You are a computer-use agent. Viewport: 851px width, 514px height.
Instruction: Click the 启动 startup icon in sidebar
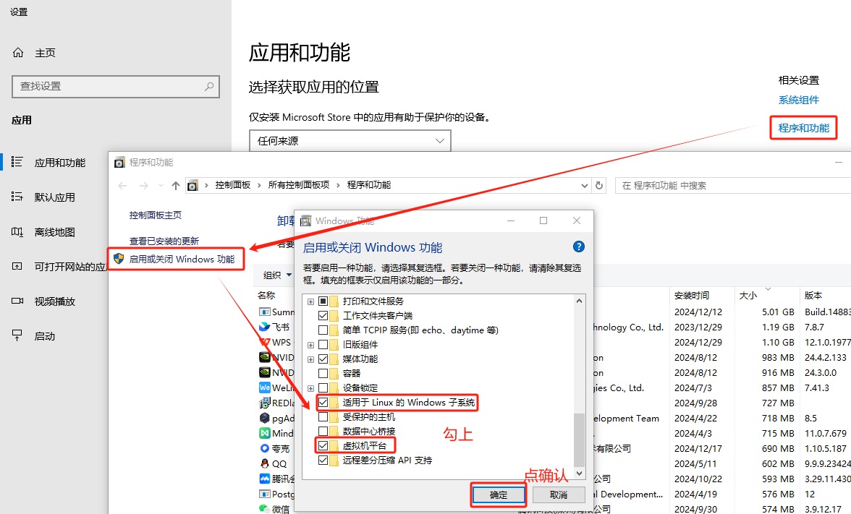pos(18,336)
